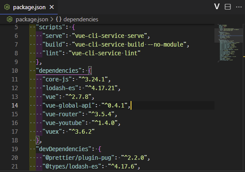Click package.json in the breadcrumb
The width and height of the screenshot is (245, 172).
pyautogui.click(x=32, y=20)
